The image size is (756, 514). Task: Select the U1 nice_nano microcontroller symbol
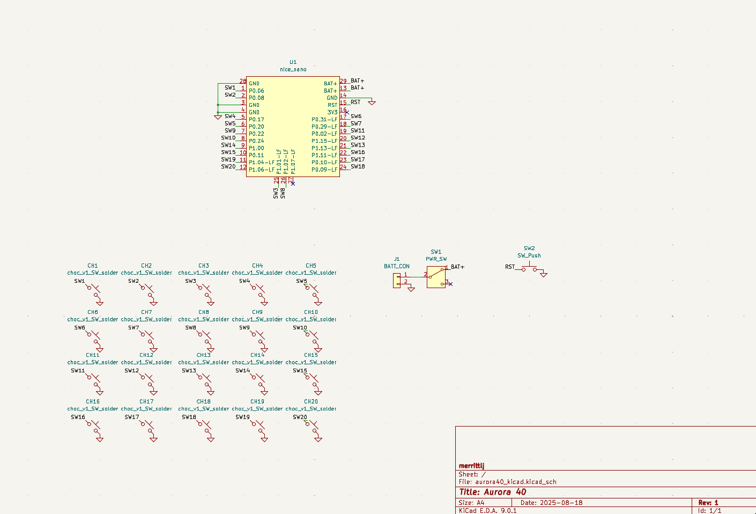293,126
